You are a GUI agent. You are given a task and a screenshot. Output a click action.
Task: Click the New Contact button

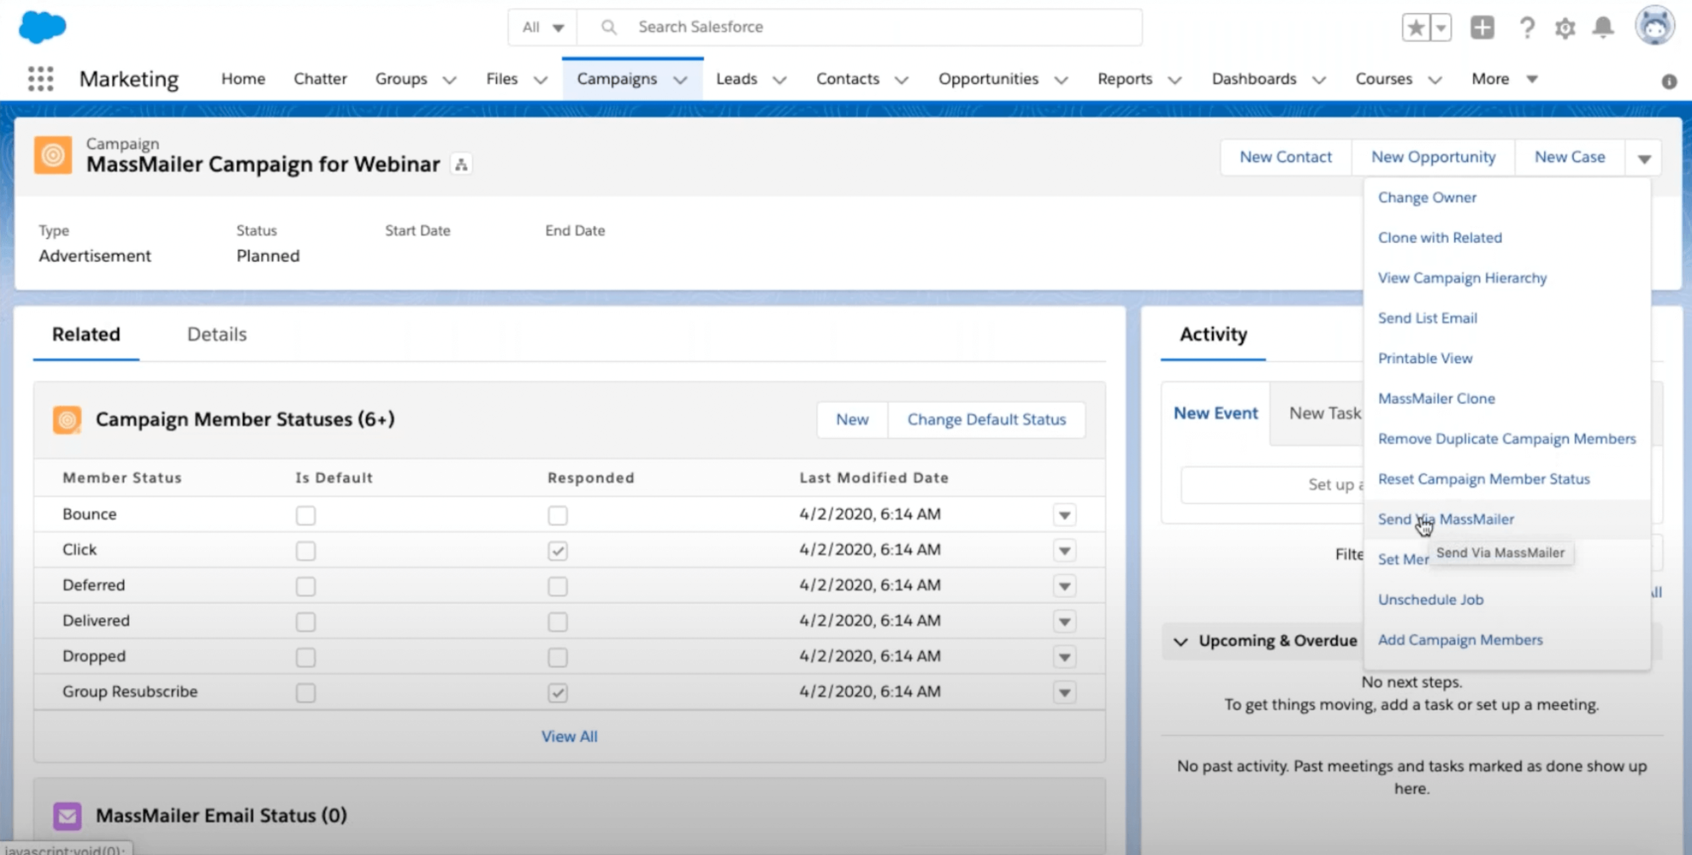[x=1286, y=157]
